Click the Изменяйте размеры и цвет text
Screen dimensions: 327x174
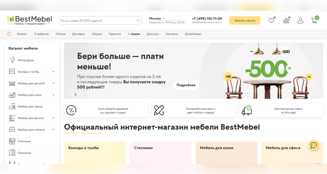[201, 111]
